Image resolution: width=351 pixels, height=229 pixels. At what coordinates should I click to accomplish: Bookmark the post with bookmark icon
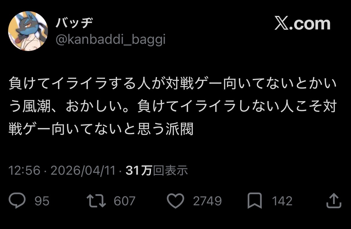(x=255, y=200)
